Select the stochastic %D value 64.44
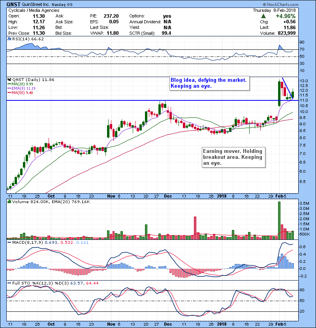This screenshot has height=328, width=316. (x=92, y=283)
